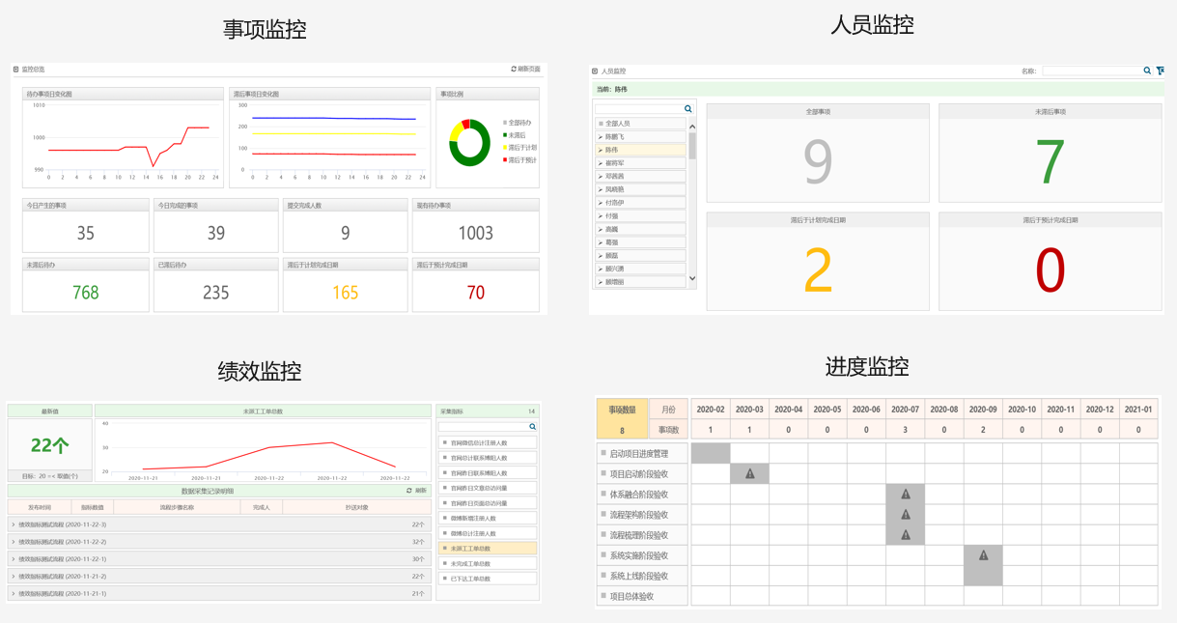This screenshot has width=1177, height=623.
Task: Click search icon under 采集指标 panel
Action: (x=532, y=426)
